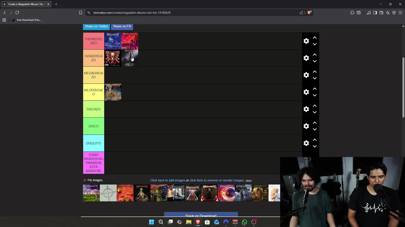The image size is (405, 227).
Task: Open settings gear for KILODISCAZO tier
Action: coord(306,92)
